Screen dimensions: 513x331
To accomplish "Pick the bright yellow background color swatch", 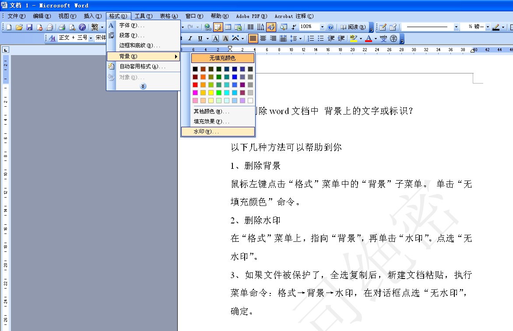I will click(211, 93).
